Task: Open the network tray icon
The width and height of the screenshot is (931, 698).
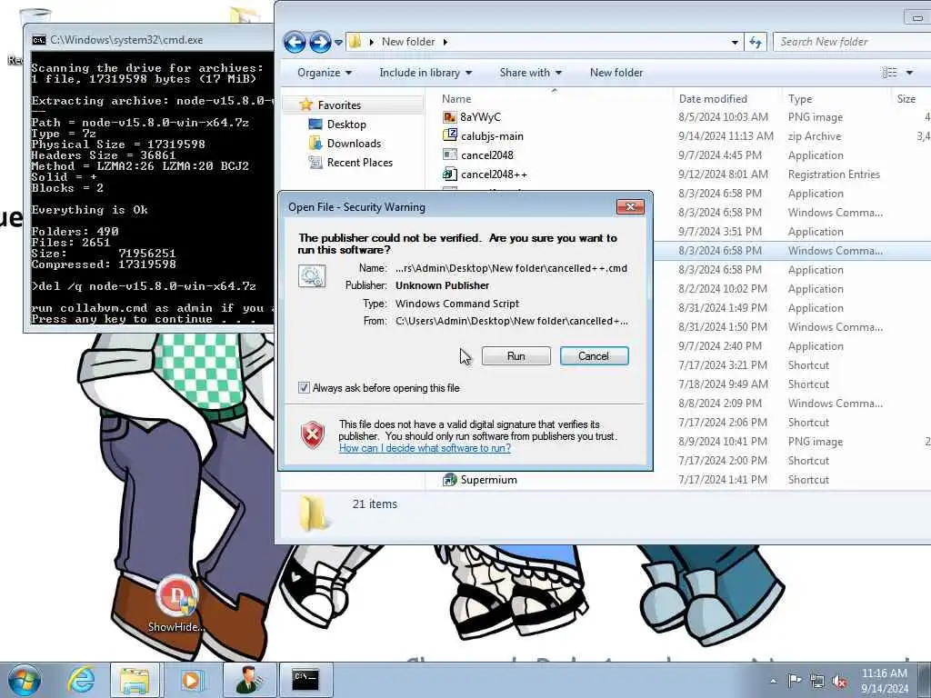Action: point(817,681)
